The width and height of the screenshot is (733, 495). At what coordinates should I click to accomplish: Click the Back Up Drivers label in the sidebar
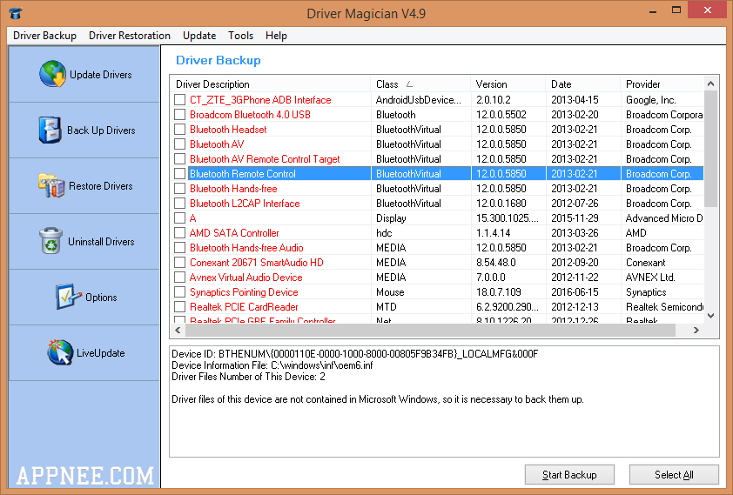pos(101,130)
